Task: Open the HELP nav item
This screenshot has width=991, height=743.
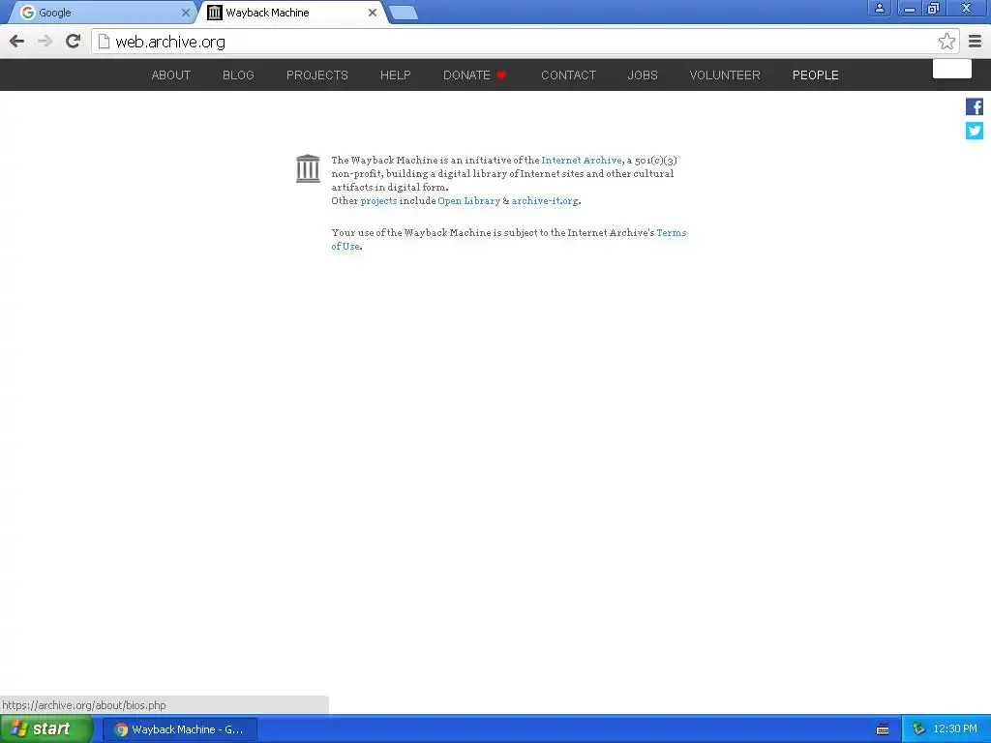Action: tap(396, 75)
